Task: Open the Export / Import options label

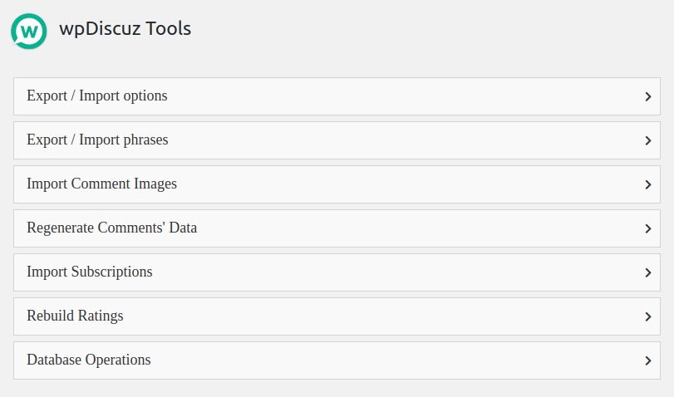Action: point(97,96)
